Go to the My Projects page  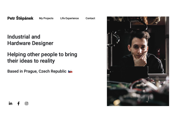46,18
